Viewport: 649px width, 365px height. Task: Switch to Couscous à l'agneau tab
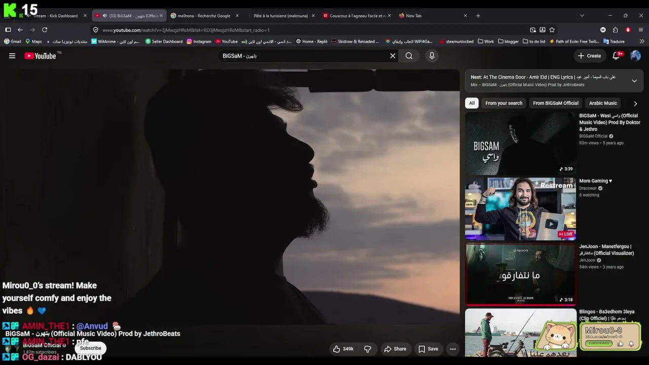[x=357, y=16]
